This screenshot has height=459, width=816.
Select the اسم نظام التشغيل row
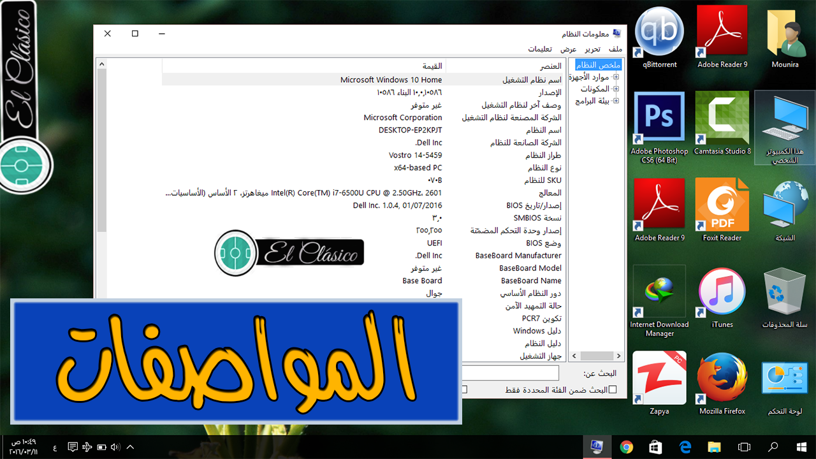[x=363, y=80]
